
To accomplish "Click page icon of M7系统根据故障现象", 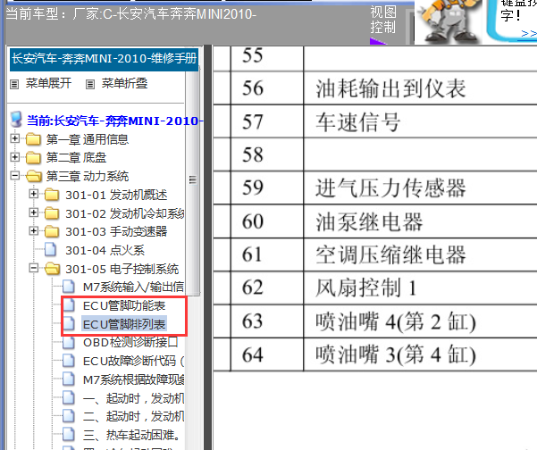I will point(69,379).
